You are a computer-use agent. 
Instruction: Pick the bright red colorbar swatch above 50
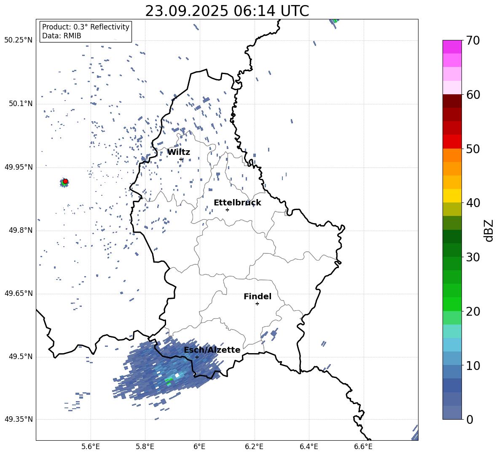452,142
